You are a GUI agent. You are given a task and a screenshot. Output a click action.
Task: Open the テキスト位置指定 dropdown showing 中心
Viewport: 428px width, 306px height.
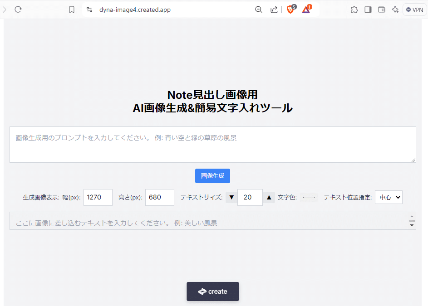pyautogui.click(x=389, y=197)
